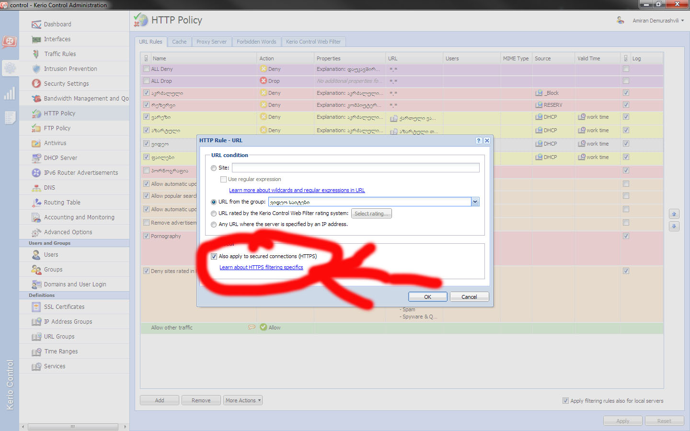Viewport: 690px width, 431px height.
Task: Open More Actions dropdown
Action: (243, 400)
